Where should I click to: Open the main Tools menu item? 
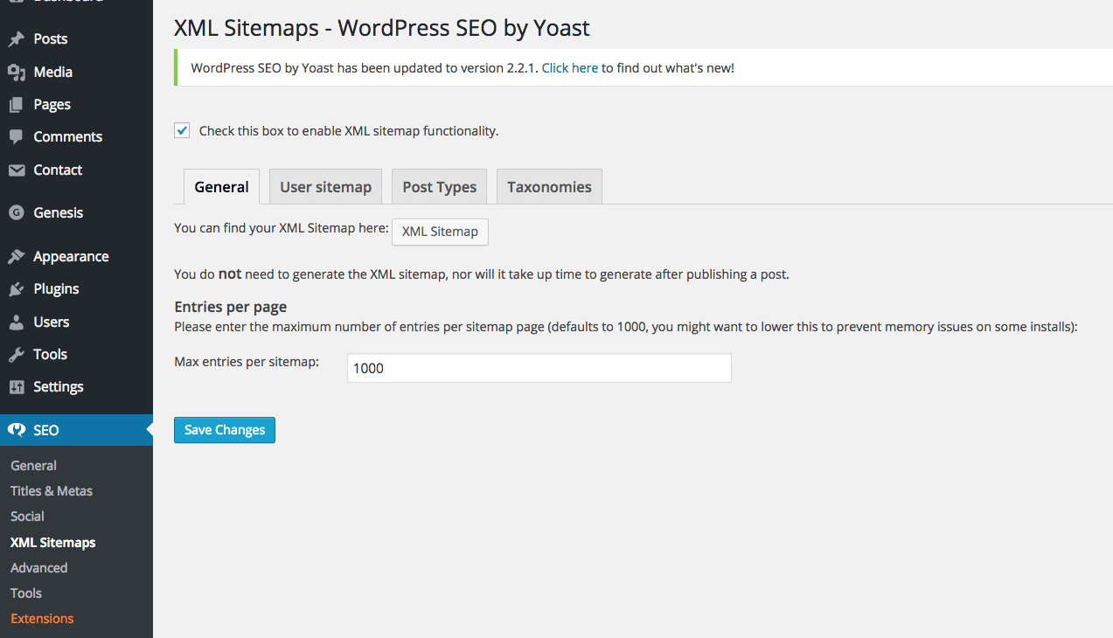[x=50, y=355]
